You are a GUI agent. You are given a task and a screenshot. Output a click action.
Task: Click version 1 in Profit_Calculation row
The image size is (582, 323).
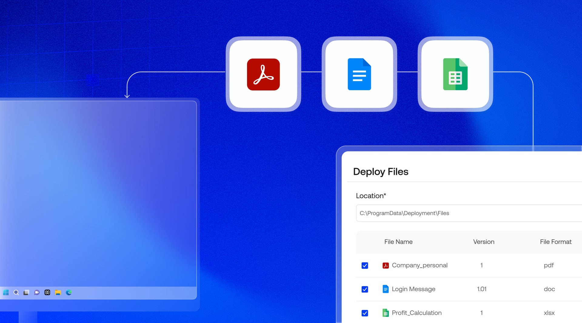[481, 313]
